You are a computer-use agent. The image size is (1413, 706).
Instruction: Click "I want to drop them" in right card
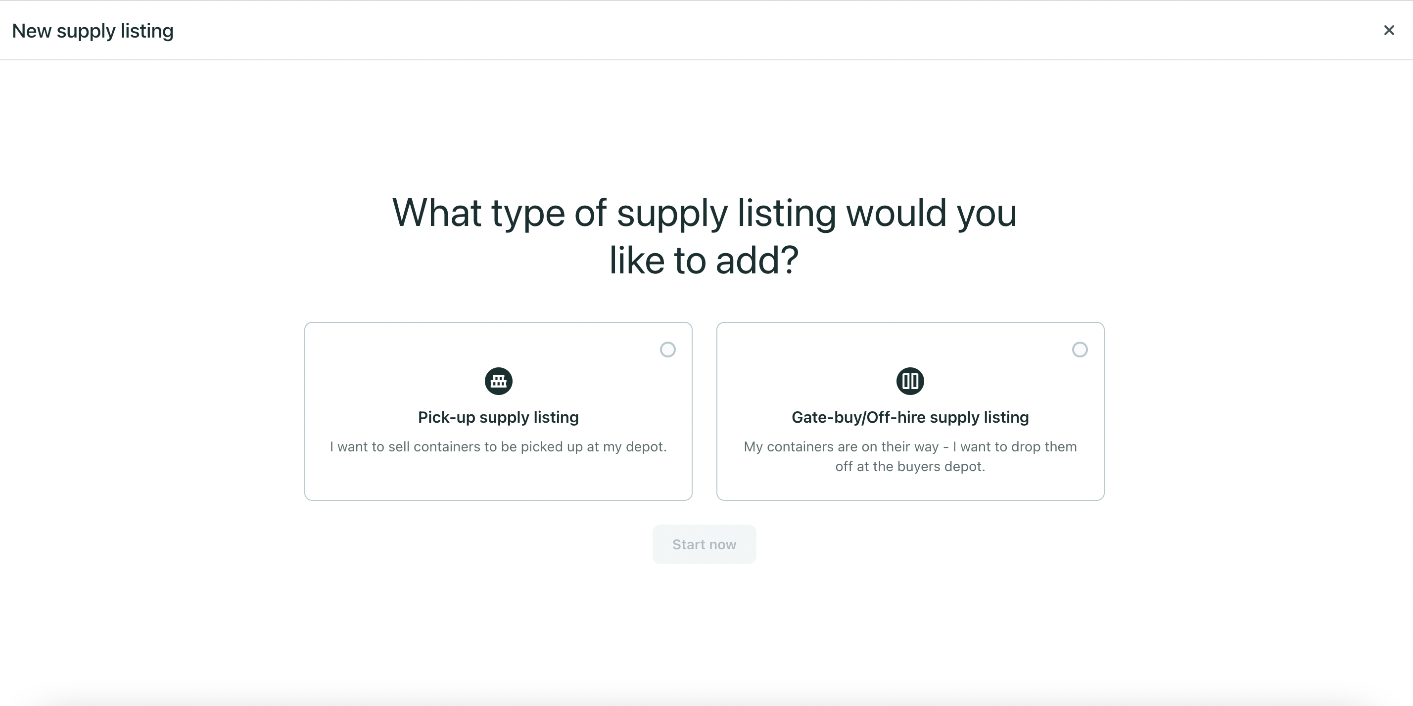point(1014,447)
